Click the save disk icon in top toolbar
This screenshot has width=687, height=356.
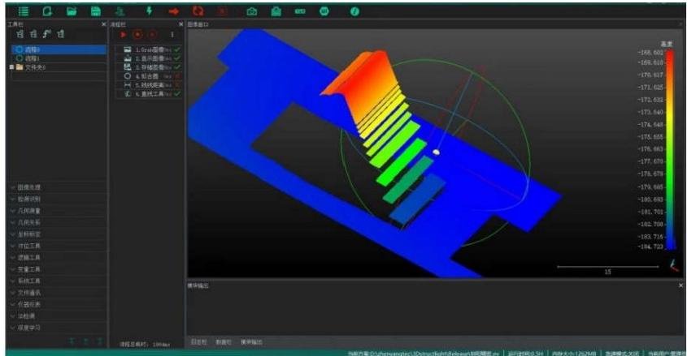click(96, 11)
